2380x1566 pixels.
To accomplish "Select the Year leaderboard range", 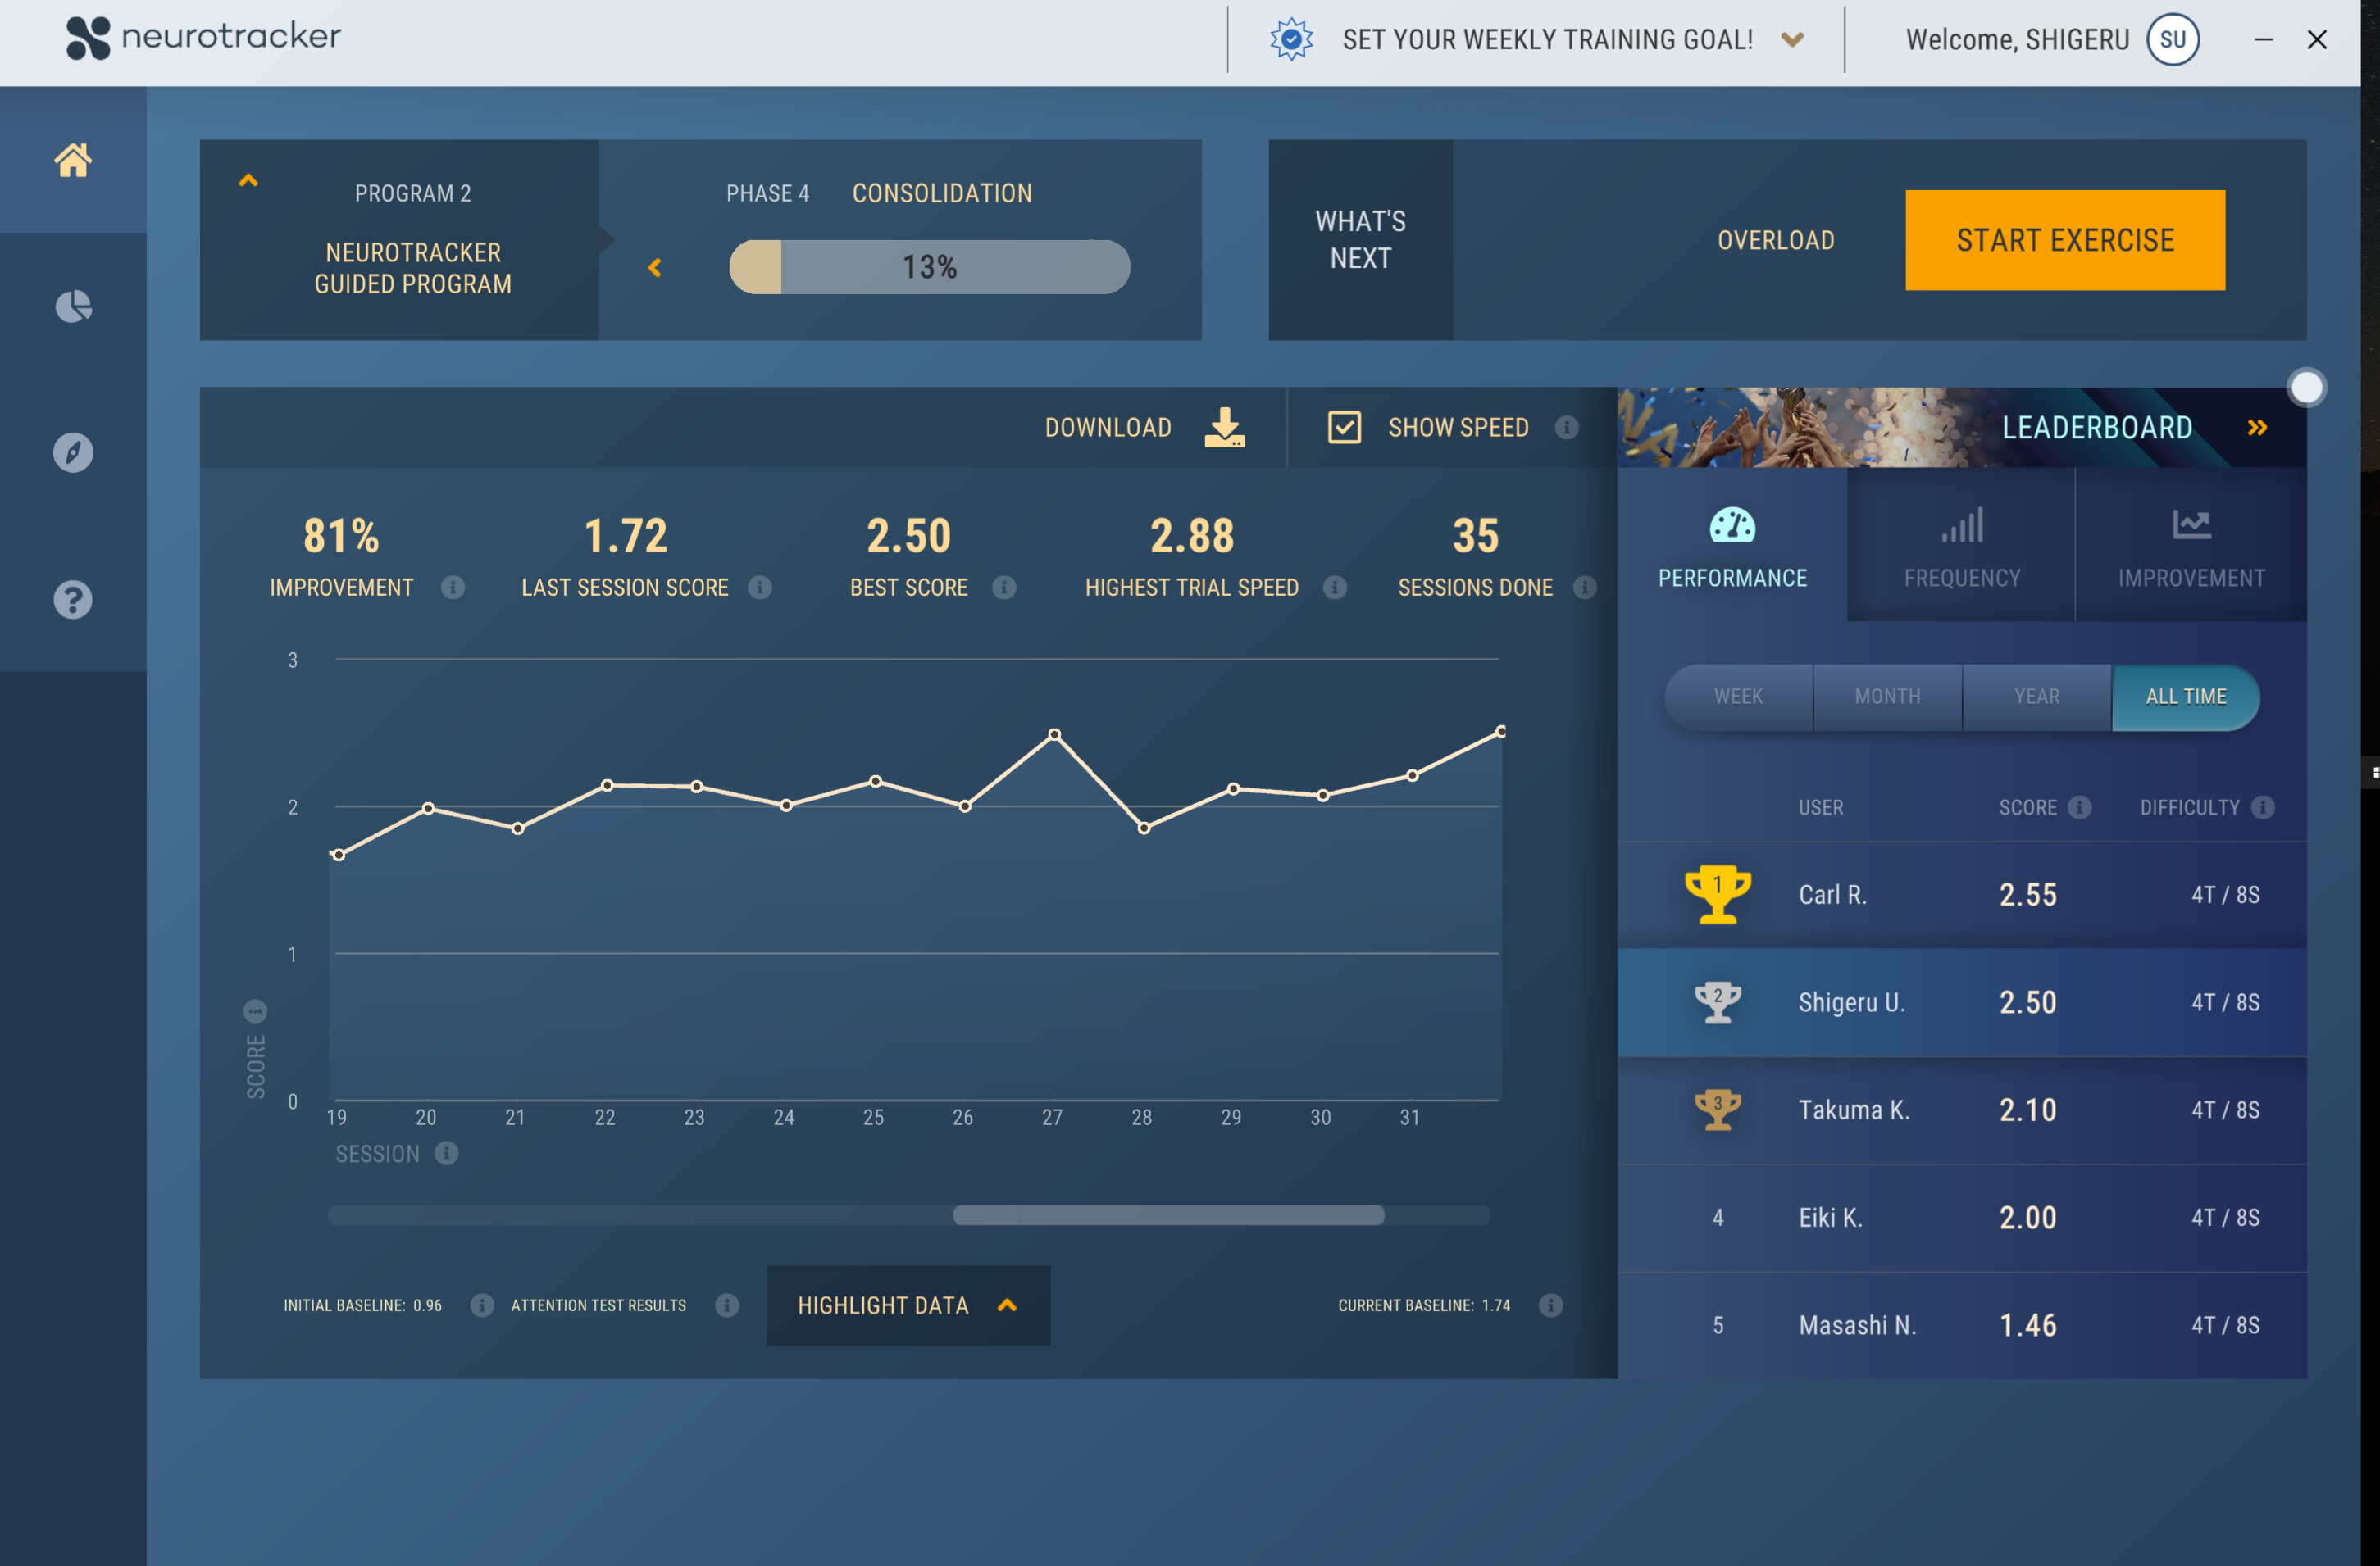I will click(2036, 697).
